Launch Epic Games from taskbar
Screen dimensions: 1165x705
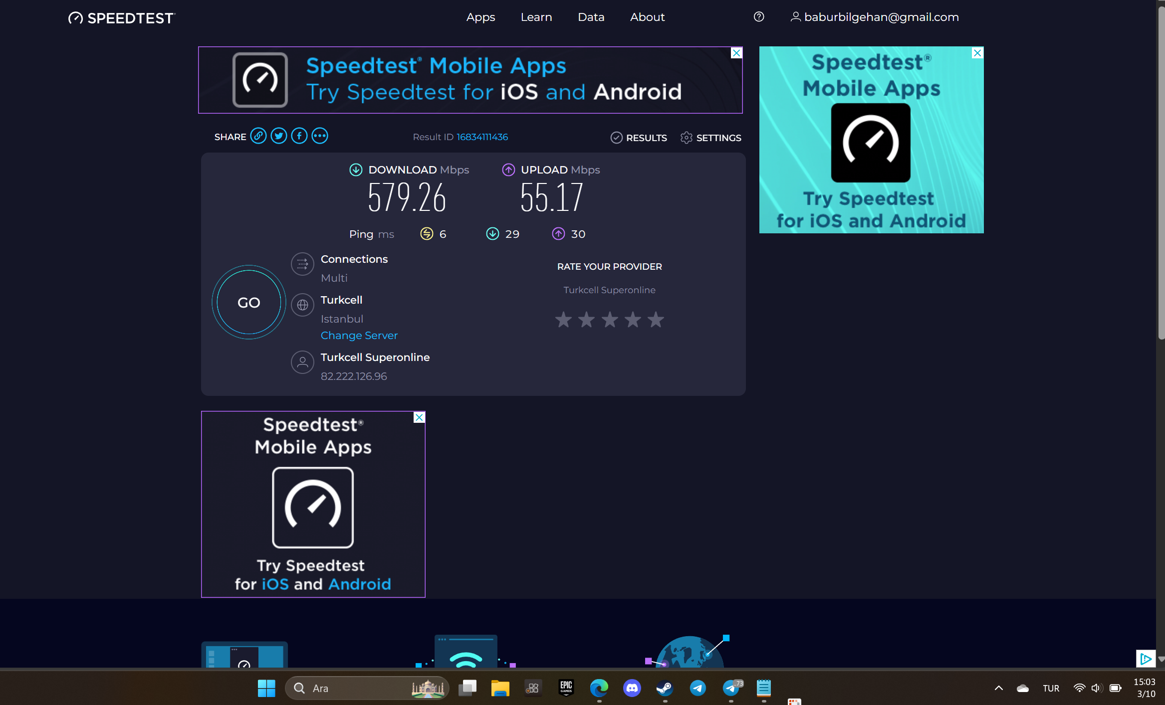566,688
